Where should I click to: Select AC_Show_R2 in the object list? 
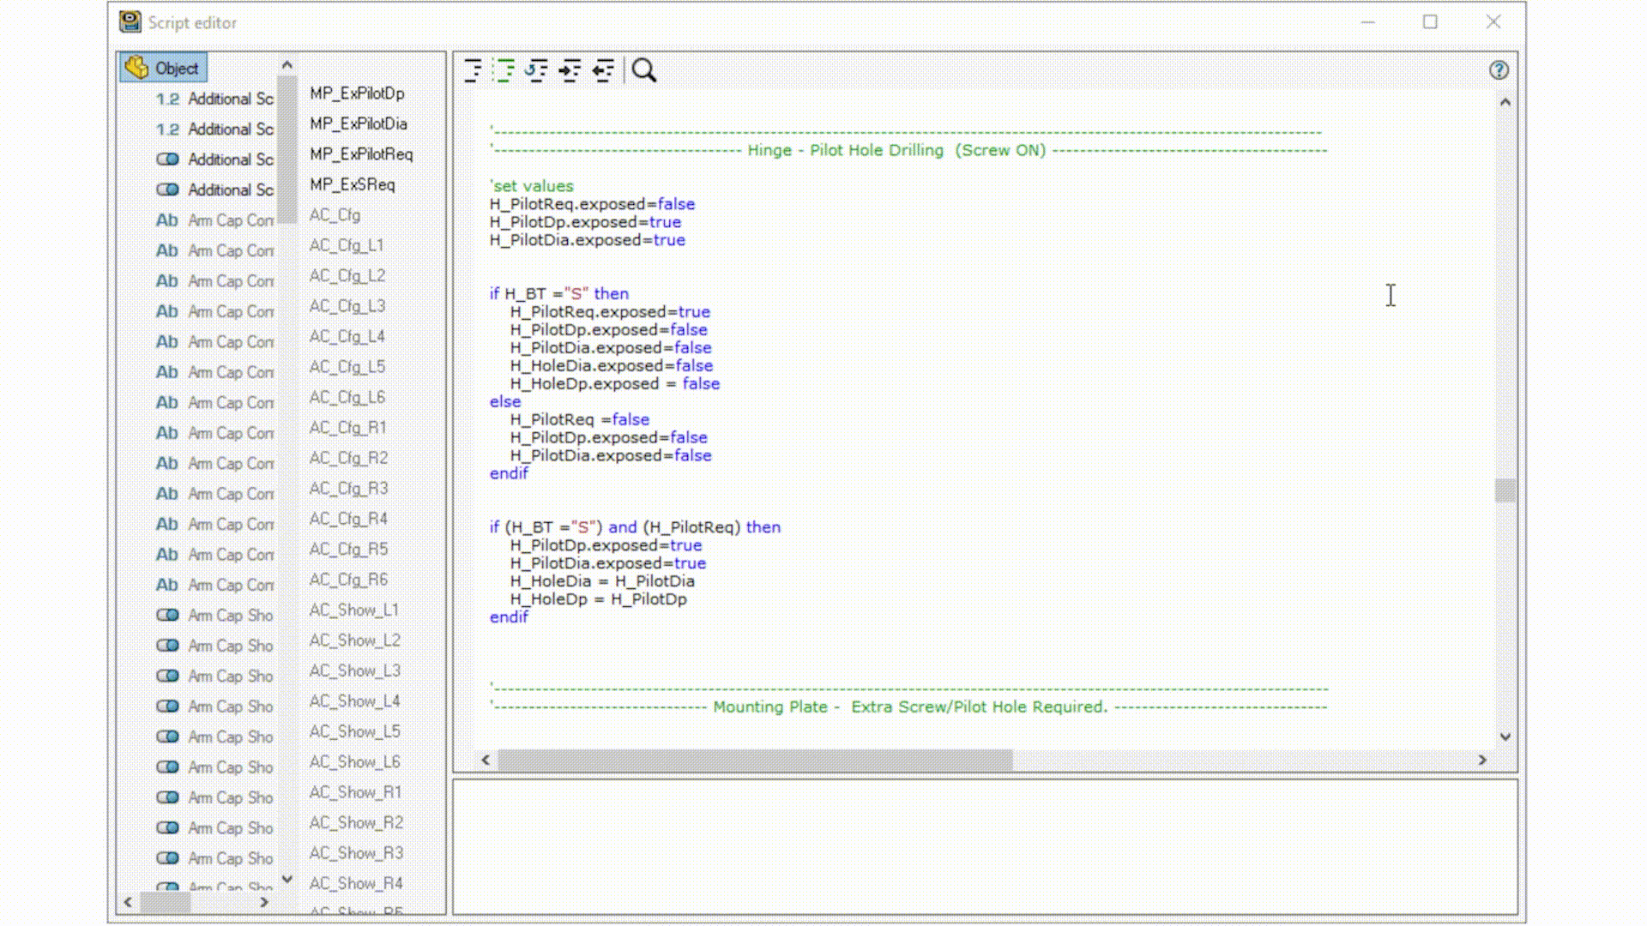(x=356, y=823)
